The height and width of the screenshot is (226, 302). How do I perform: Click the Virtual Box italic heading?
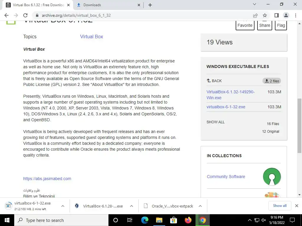34,49
